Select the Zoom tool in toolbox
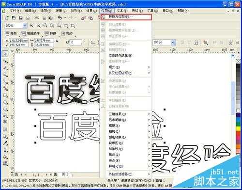 point(5,75)
